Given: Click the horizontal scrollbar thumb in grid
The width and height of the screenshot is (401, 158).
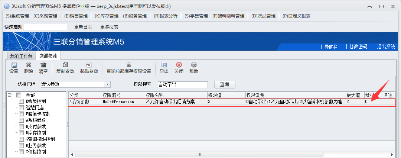Looking at the screenshot, I should (x=199, y=154).
